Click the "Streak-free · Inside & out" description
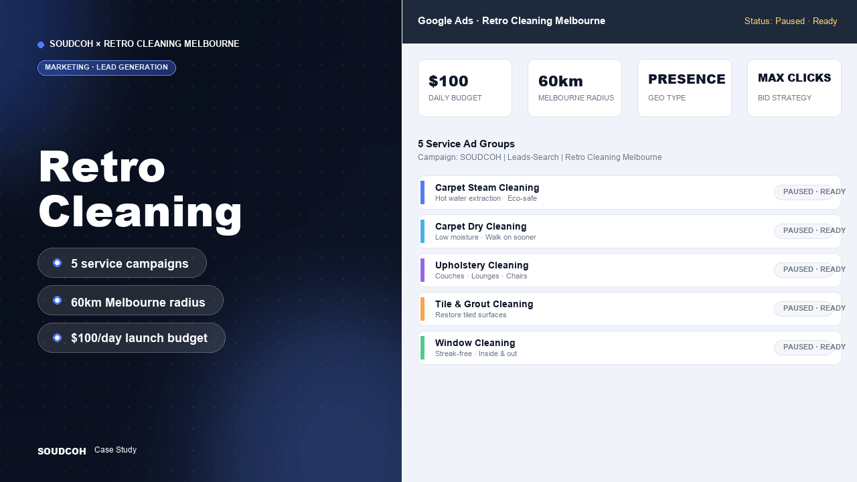The height and width of the screenshot is (482, 857). pos(476,354)
